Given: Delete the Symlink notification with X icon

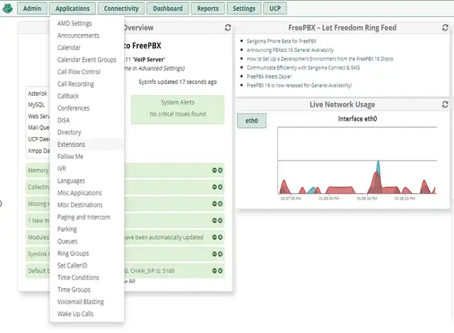Looking at the screenshot, I should (x=220, y=254).
